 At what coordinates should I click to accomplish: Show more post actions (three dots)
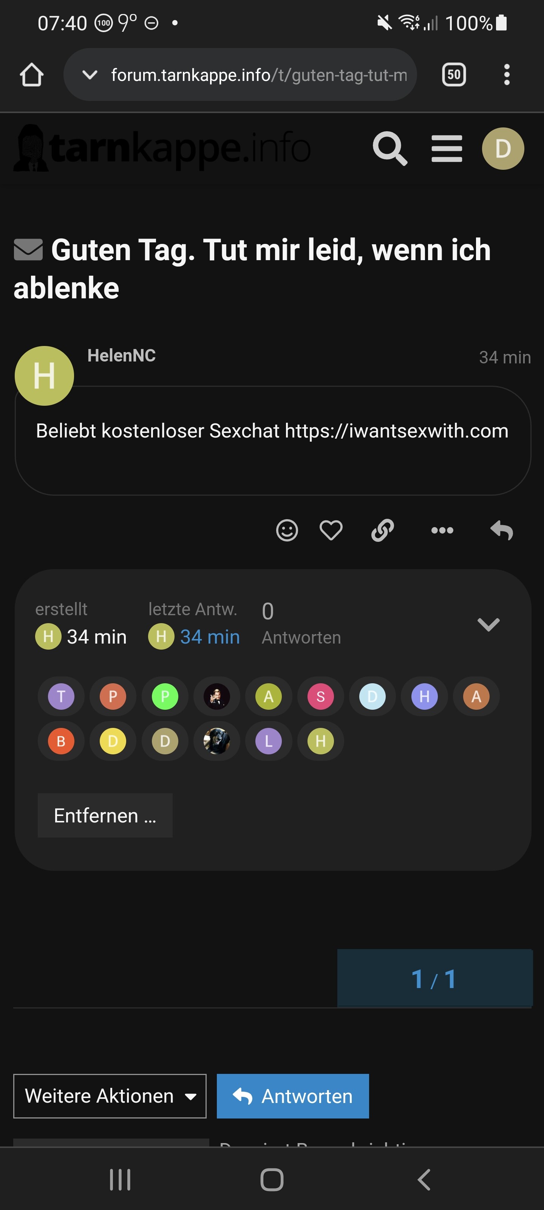[442, 530]
